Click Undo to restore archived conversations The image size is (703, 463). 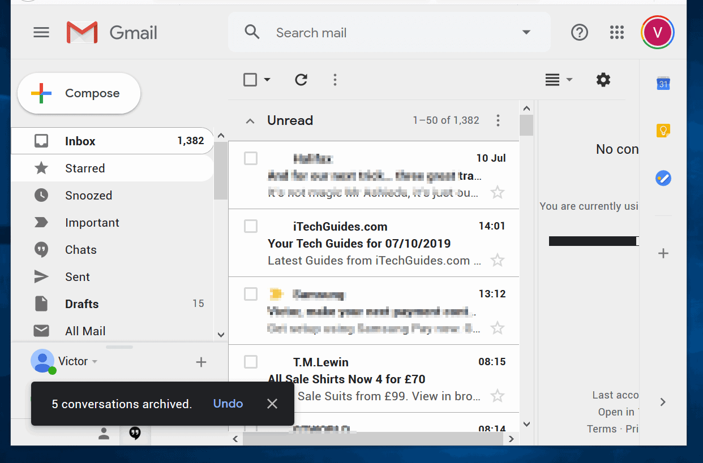[228, 404]
